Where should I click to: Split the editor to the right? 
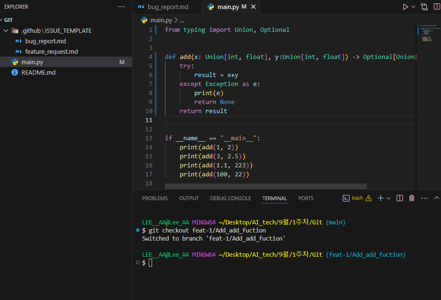click(437, 7)
